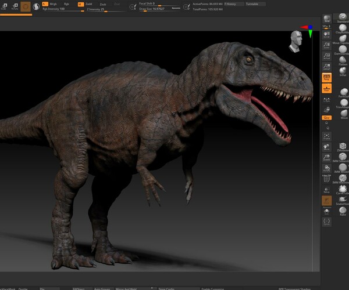The height and width of the screenshot is (290, 349).
Task: Adjust the Z Intensity slider
Action: point(106,9)
